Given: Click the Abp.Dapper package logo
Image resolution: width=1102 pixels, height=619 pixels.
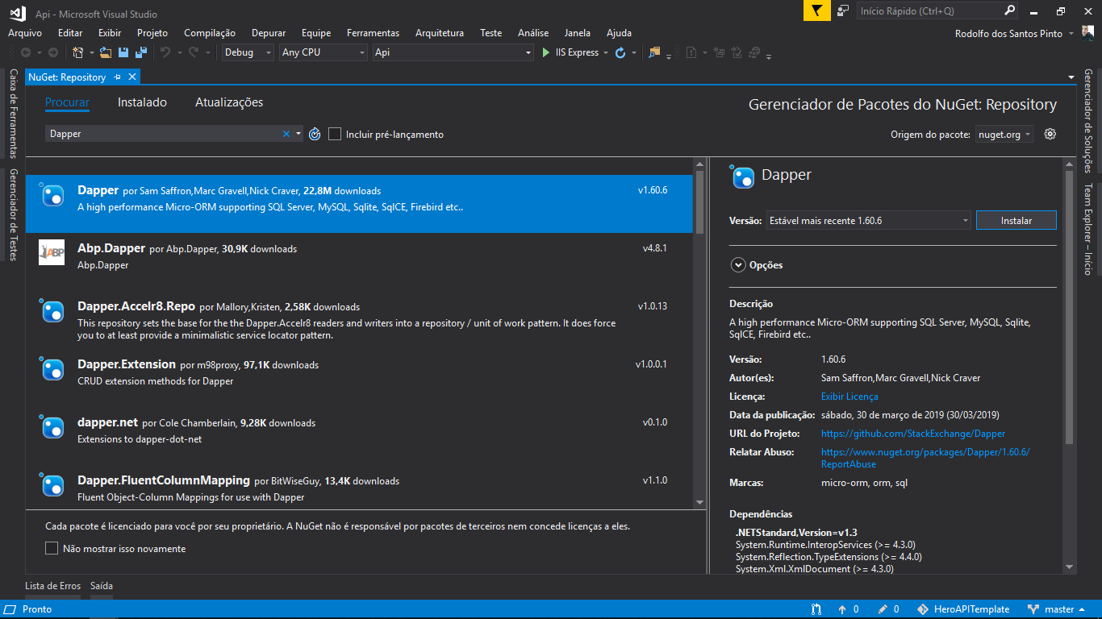Looking at the screenshot, I should click(52, 252).
